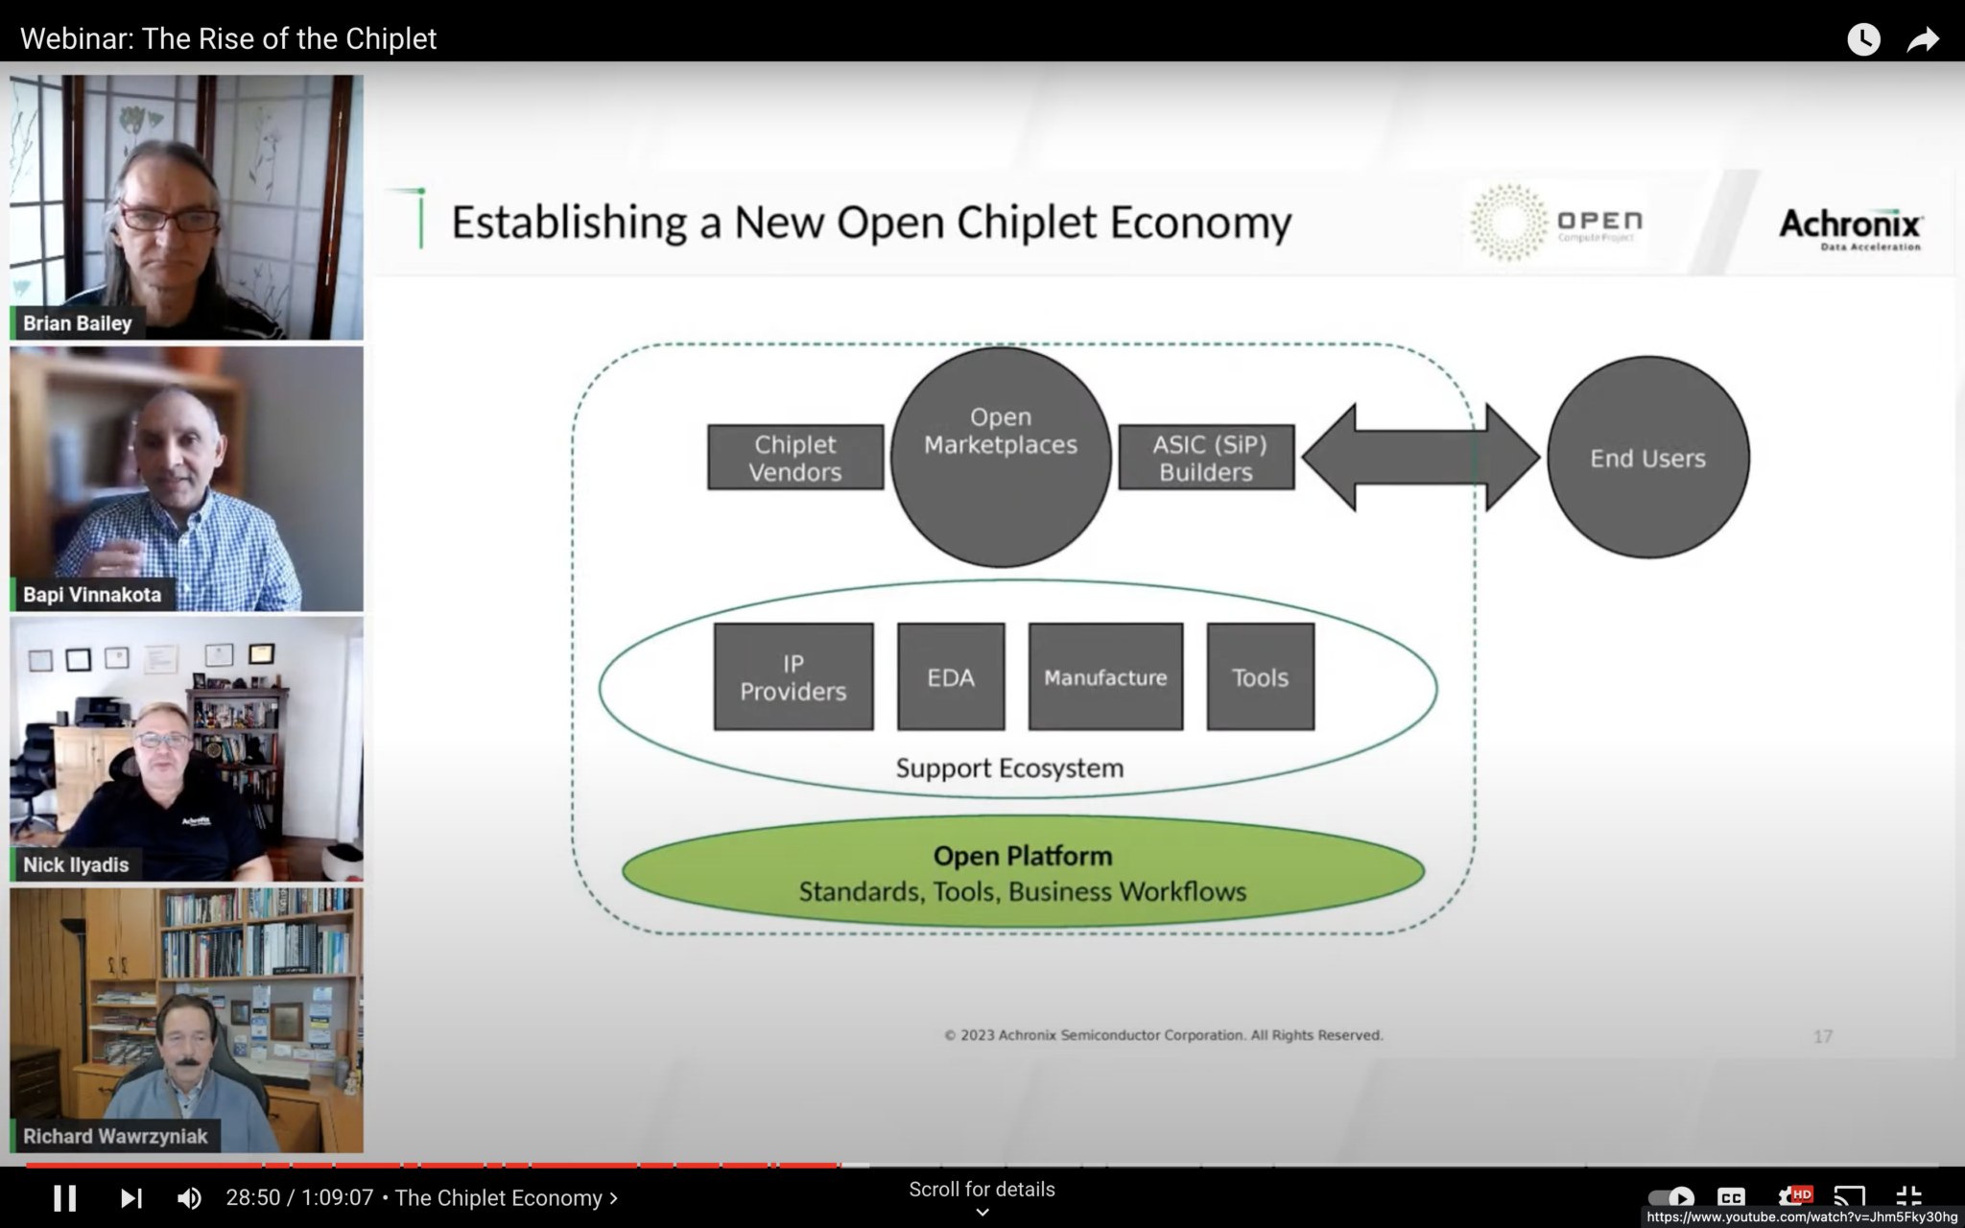1965x1228 pixels.
Task: Enable closed captions
Action: coord(1733,1197)
